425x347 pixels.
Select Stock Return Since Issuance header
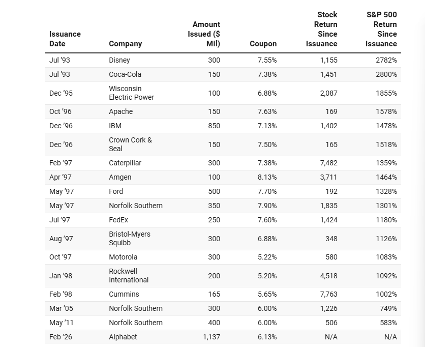click(x=321, y=30)
